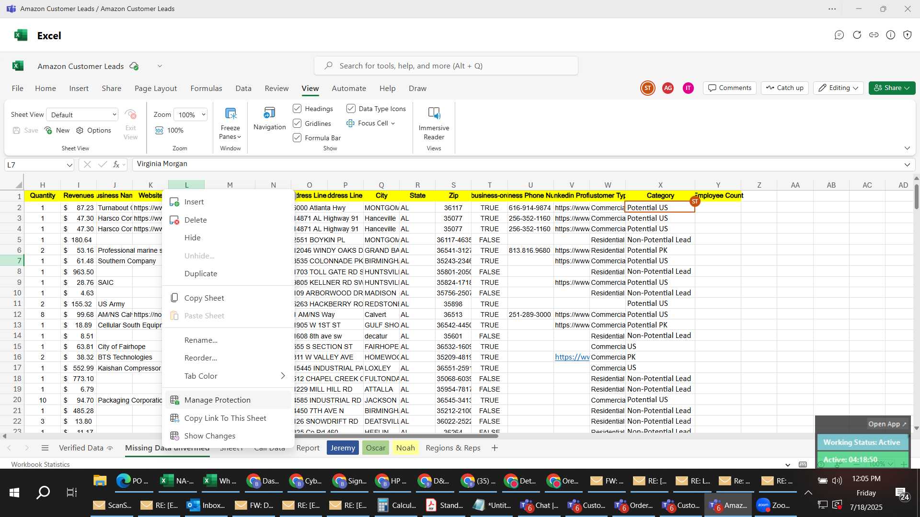Choose Duplicate in the context menu
920x517 pixels.
(x=228, y=273)
